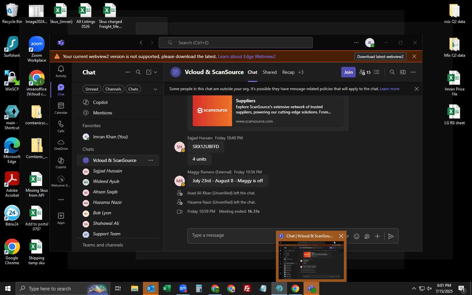This screenshot has width=472, height=295.
Task: Open the Activity feed in Teams sidebar
Action: (61, 71)
